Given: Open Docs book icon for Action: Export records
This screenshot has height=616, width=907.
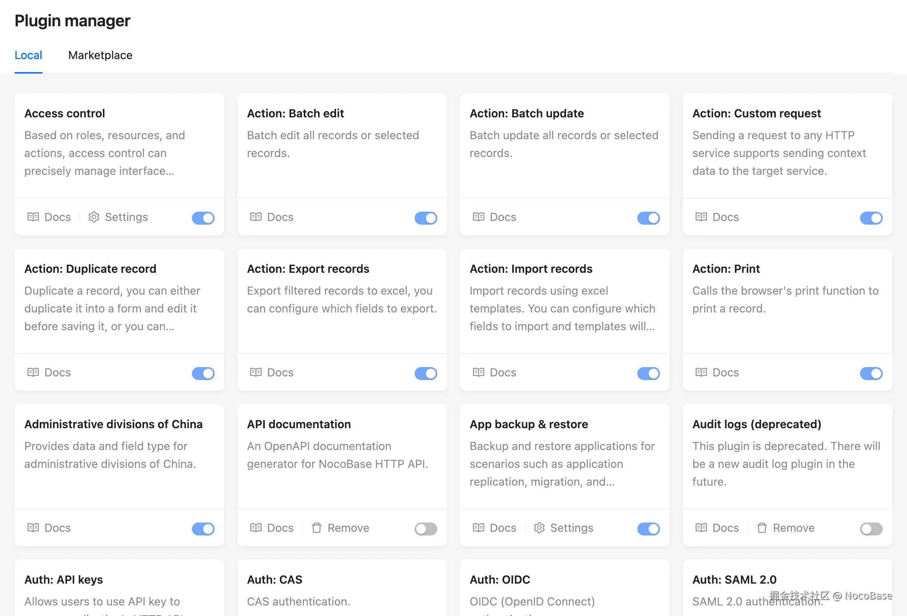Looking at the screenshot, I should coord(256,372).
